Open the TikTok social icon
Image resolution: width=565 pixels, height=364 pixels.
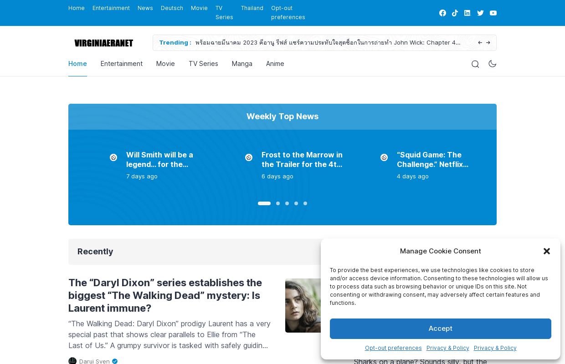[455, 13]
